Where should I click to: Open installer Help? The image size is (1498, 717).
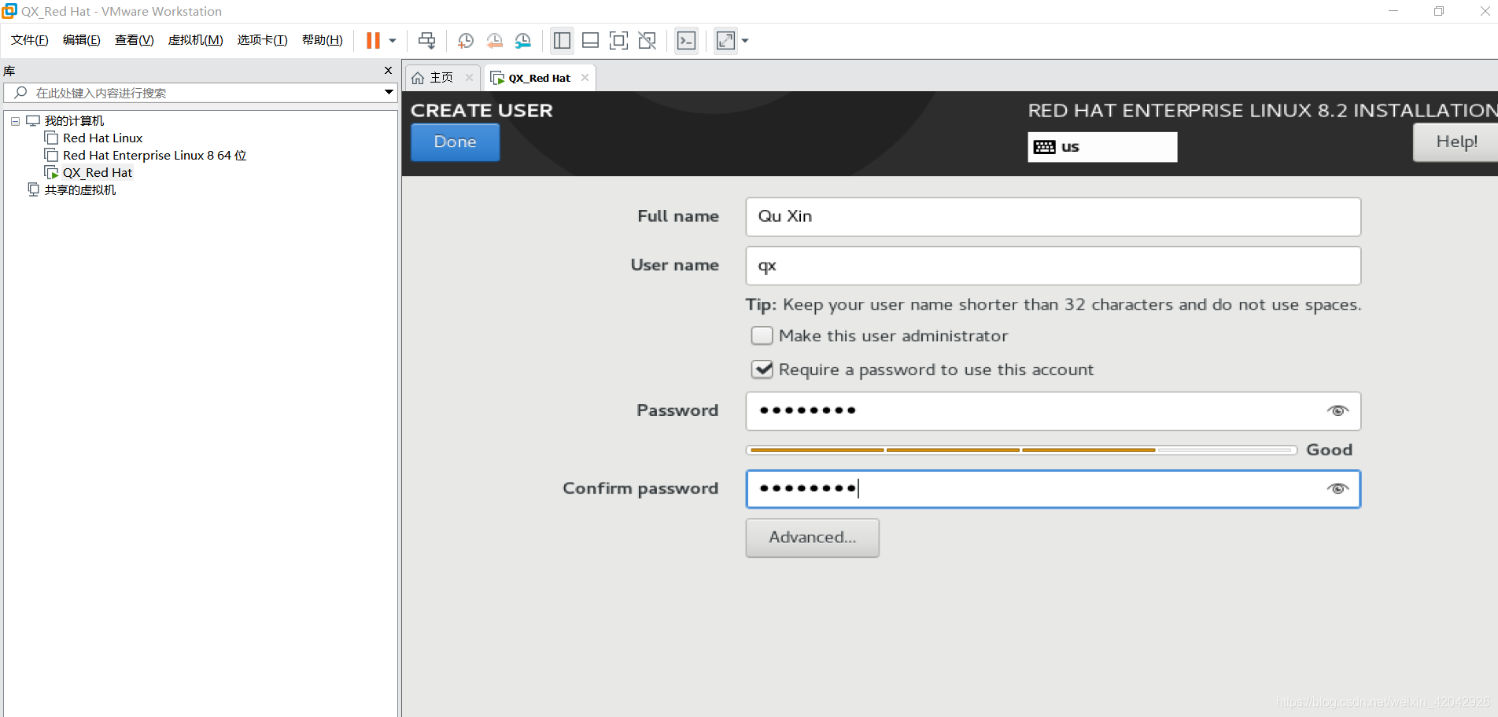pyautogui.click(x=1456, y=142)
